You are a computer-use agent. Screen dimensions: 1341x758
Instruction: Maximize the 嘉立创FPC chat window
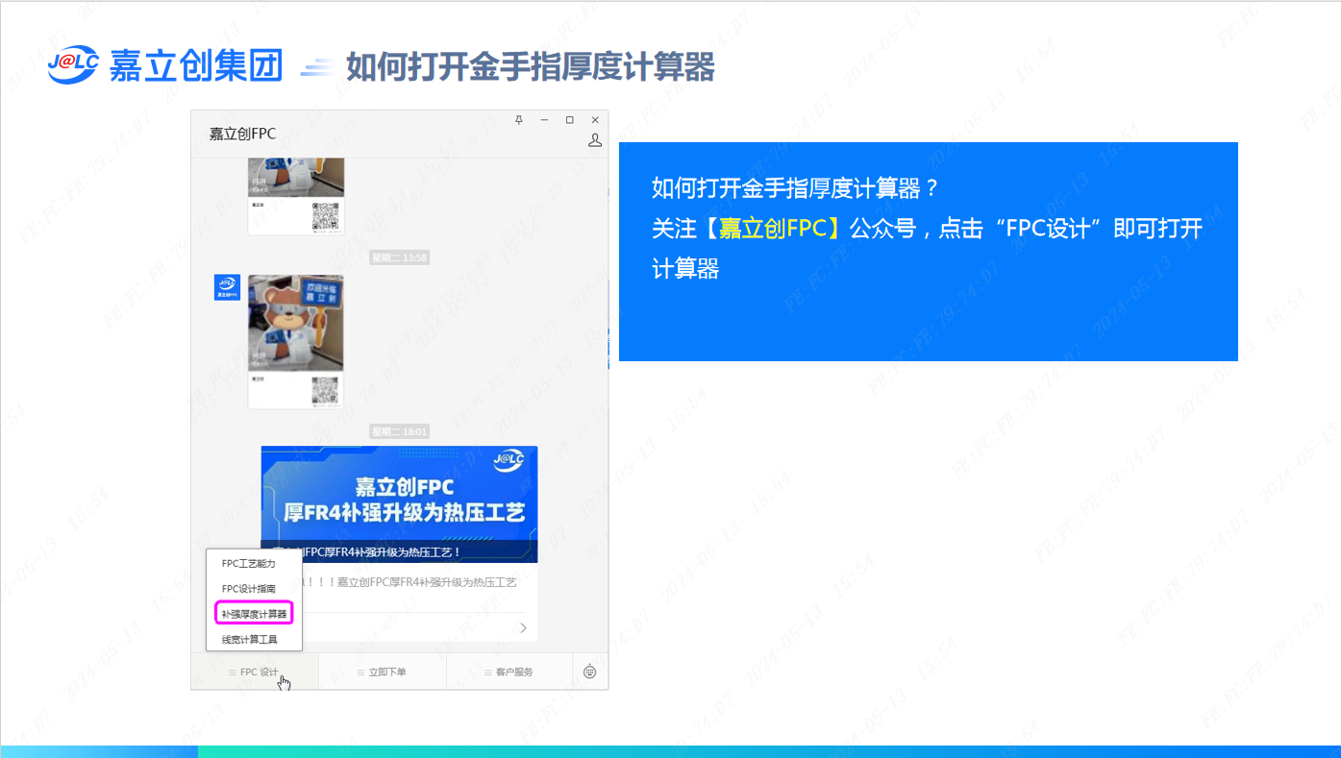pyautogui.click(x=569, y=120)
